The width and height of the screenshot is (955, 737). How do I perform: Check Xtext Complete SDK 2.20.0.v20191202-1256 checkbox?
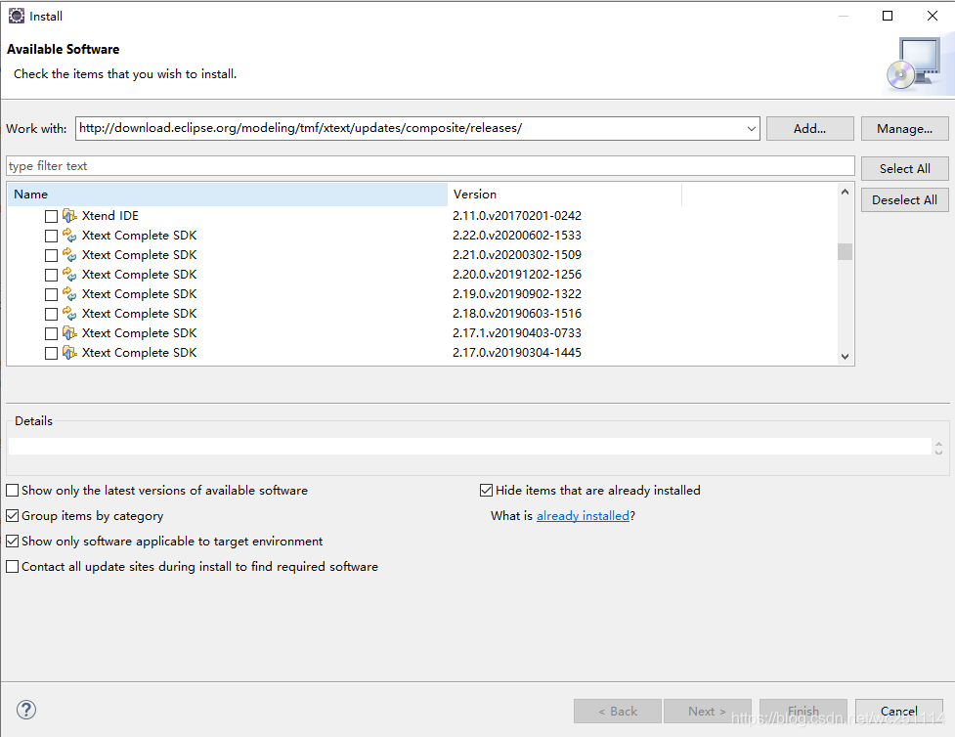point(51,275)
